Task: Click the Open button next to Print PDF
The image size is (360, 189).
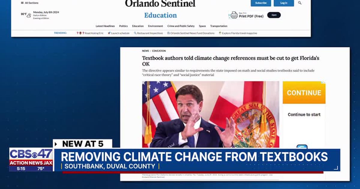Action: pos(273,15)
